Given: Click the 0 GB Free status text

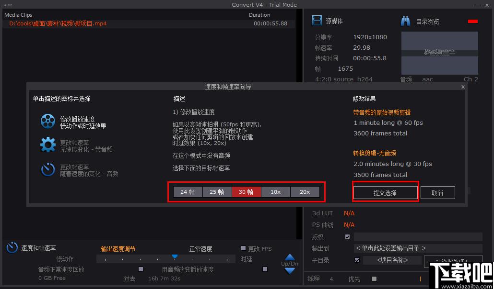Looking at the screenshot, I should 52,278.
